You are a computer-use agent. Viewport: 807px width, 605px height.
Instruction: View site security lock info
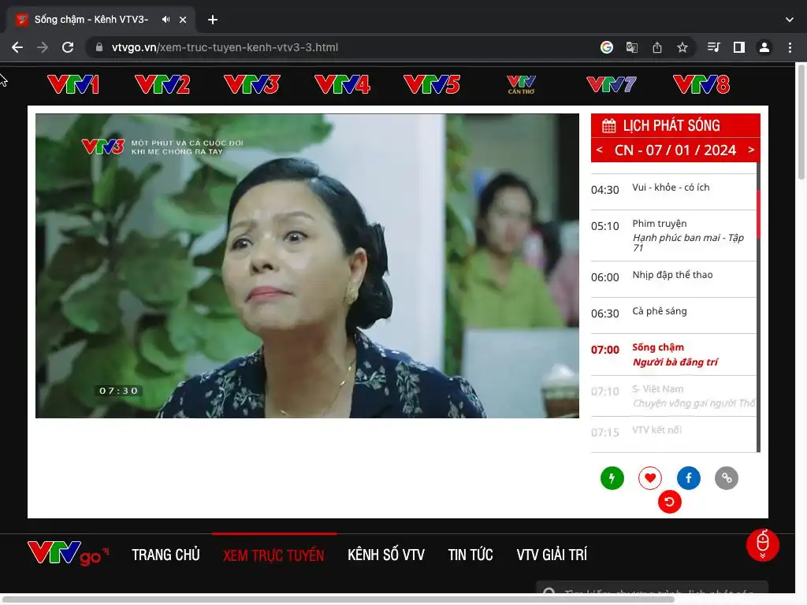[99, 47]
